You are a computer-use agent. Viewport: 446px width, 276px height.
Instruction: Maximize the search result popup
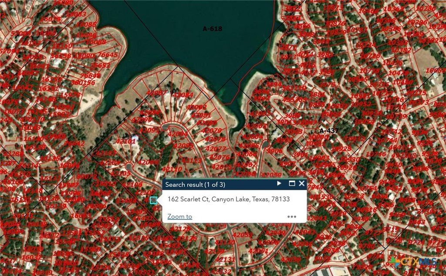tap(292, 184)
